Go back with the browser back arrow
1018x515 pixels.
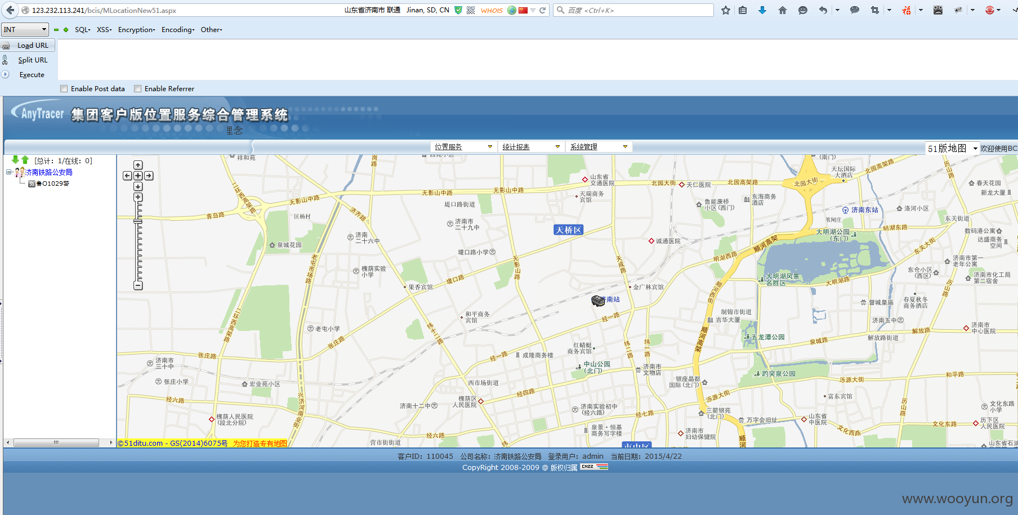point(10,10)
